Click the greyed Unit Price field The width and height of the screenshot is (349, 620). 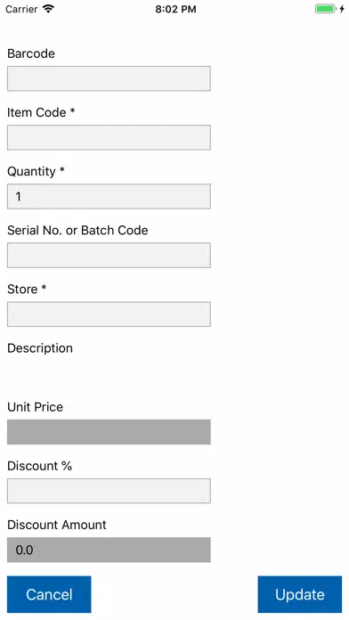click(x=109, y=432)
